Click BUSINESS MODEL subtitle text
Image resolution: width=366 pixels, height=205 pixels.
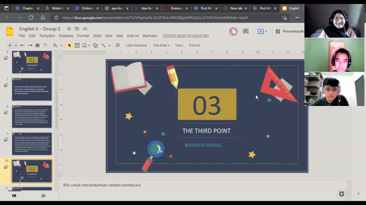coord(204,145)
